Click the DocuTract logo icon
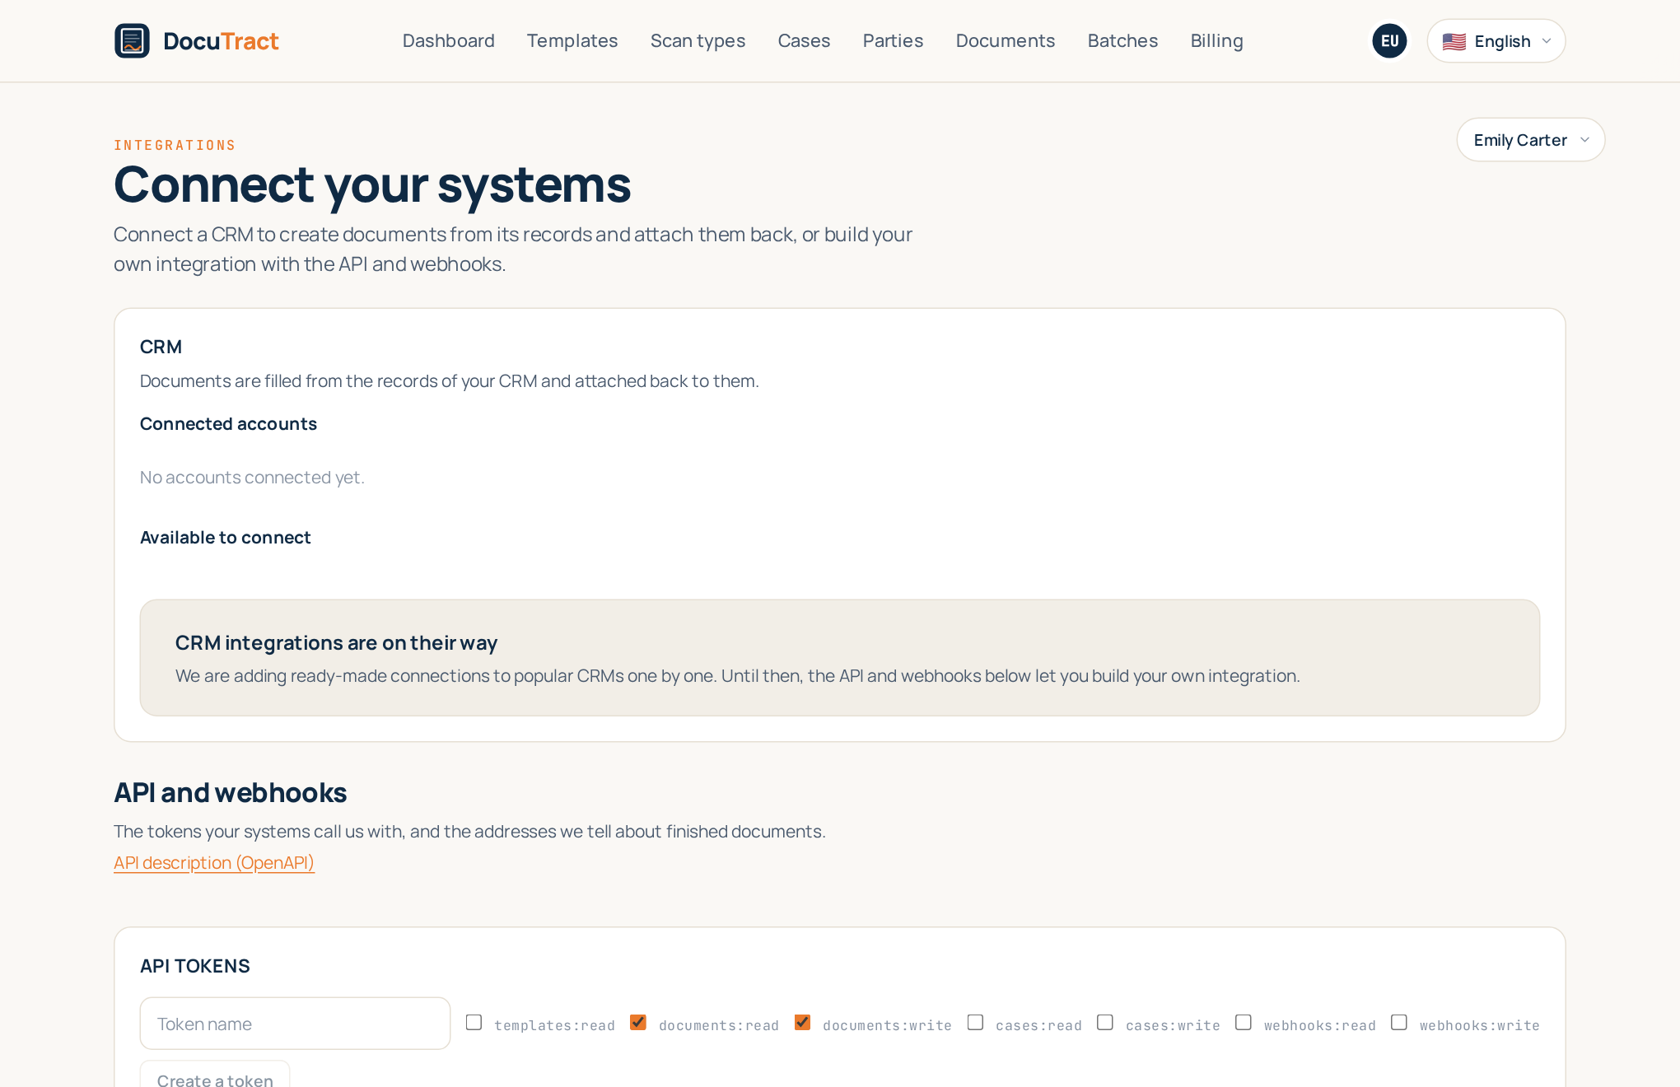 (x=132, y=41)
